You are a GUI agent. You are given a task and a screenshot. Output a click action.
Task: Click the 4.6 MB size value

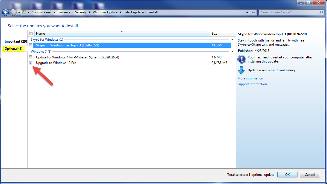click(216, 57)
